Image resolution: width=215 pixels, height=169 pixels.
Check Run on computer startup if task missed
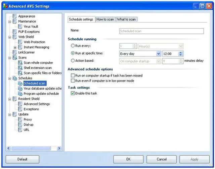(x=73, y=75)
